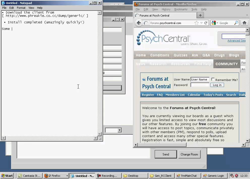Click the forum Search link
Screen dimensions: 250x179
click(x=231, y=95)
